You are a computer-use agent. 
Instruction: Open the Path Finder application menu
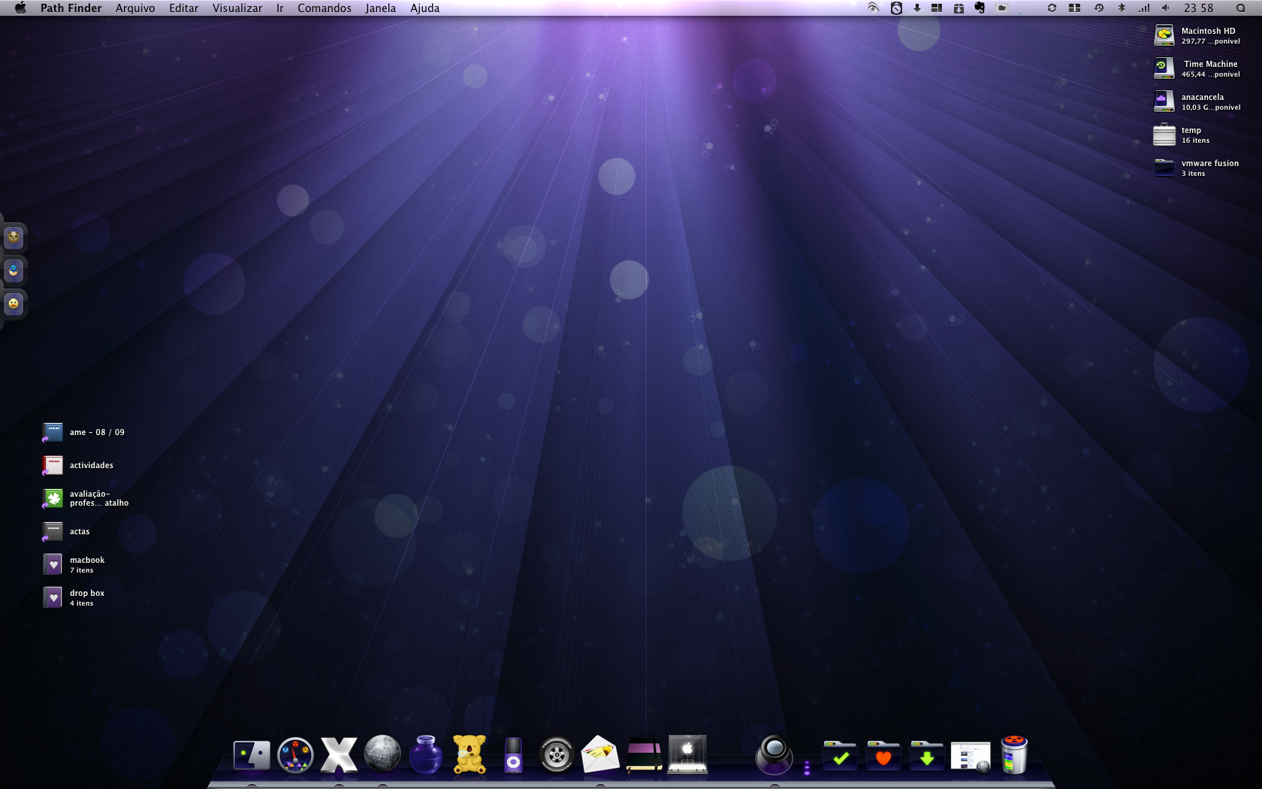click(x=71, y=8)
